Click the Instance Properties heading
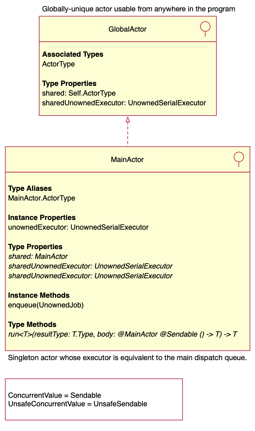Image resolution: width=255 pixels, height=431 pixels. coord(42,218)
